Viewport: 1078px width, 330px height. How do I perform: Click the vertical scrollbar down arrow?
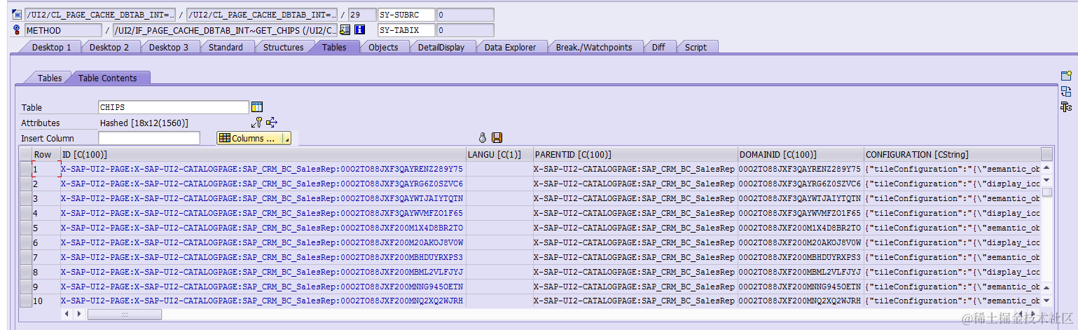(1046, 302)
